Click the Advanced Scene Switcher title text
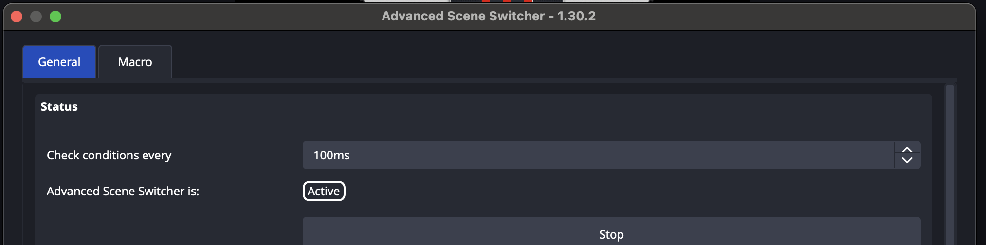This screenshot has height=245, width=986. (x=489, y=16)
